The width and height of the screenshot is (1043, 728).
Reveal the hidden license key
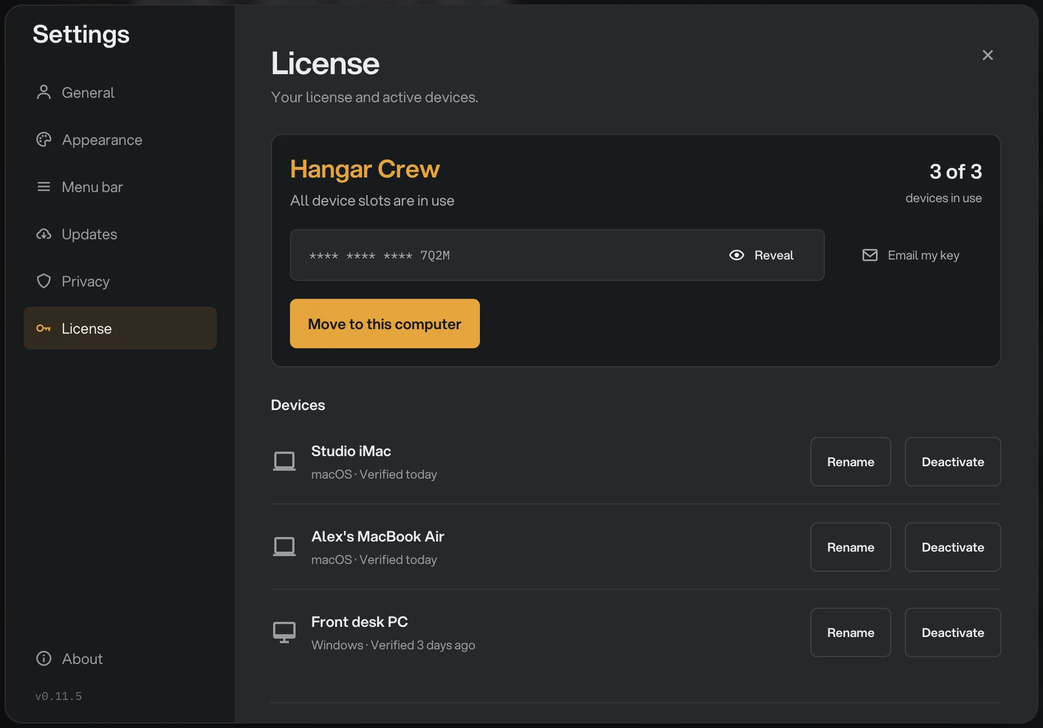[x=761, y=255]
